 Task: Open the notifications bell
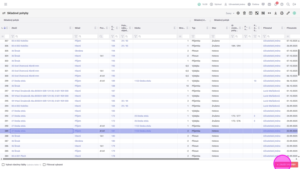click(x=276, y=4)
